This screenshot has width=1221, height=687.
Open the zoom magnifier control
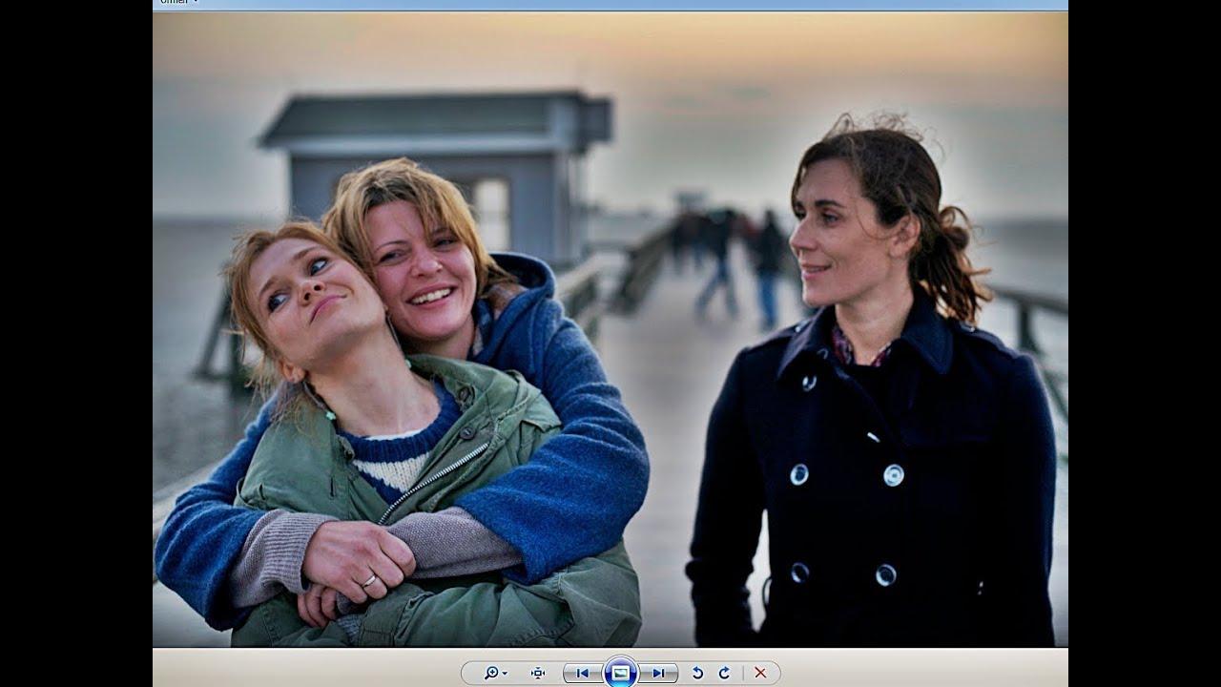tap(495, 673)
